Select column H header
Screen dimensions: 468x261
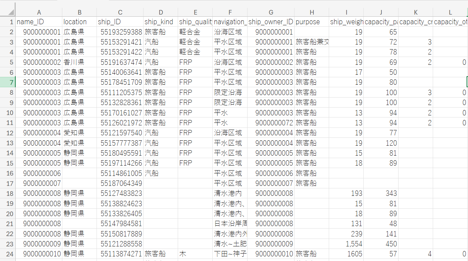[x=312, y=12]
